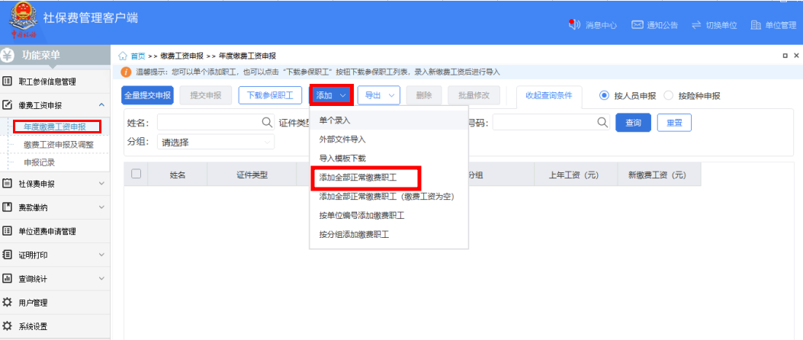Screen dimensions: 803x340
Task: Tick the select-all checkbox in table header
Action: coord(136,174)
